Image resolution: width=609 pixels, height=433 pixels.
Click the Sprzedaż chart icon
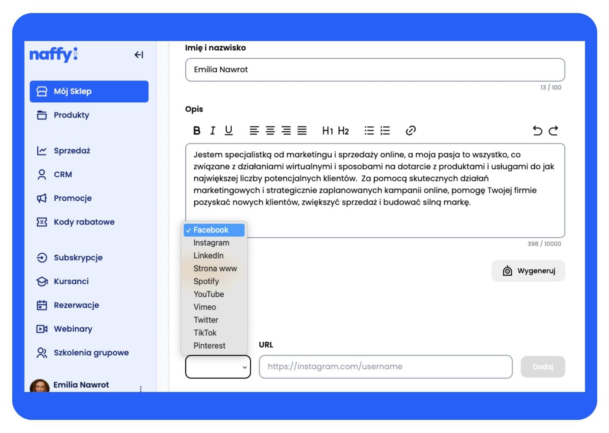42,151
